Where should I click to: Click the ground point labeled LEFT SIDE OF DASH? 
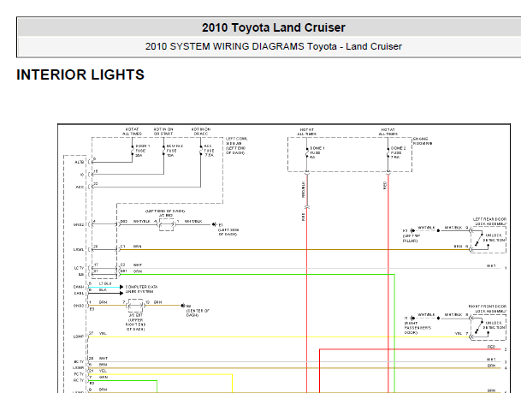[x=214, y=224]
